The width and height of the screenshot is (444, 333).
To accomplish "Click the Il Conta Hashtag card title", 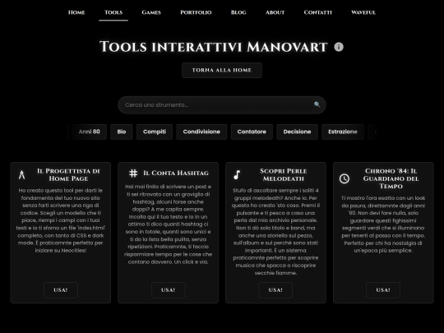I will pos(176,173).
